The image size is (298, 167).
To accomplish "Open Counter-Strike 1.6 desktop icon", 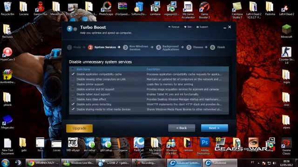I will coord(286,56).
